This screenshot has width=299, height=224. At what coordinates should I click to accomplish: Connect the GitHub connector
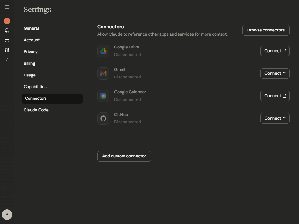(x=275, y=118)
